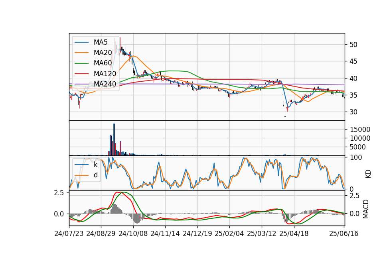383x275 pixels.
Task: Click the 24/10/08 date axis label
Action: coord(133,234)
